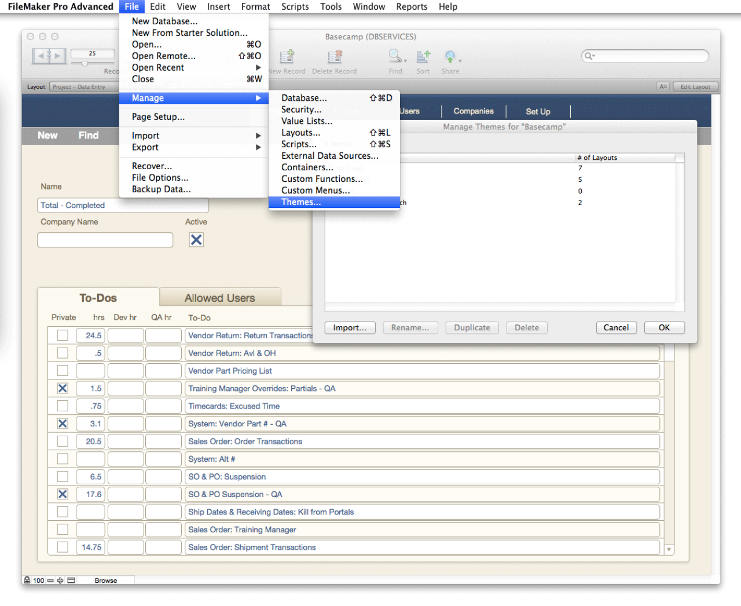Uncheck Private for System: Vendor Part # - QA
This screenshot has height=606, width=741.
click(x=63, y=424)
